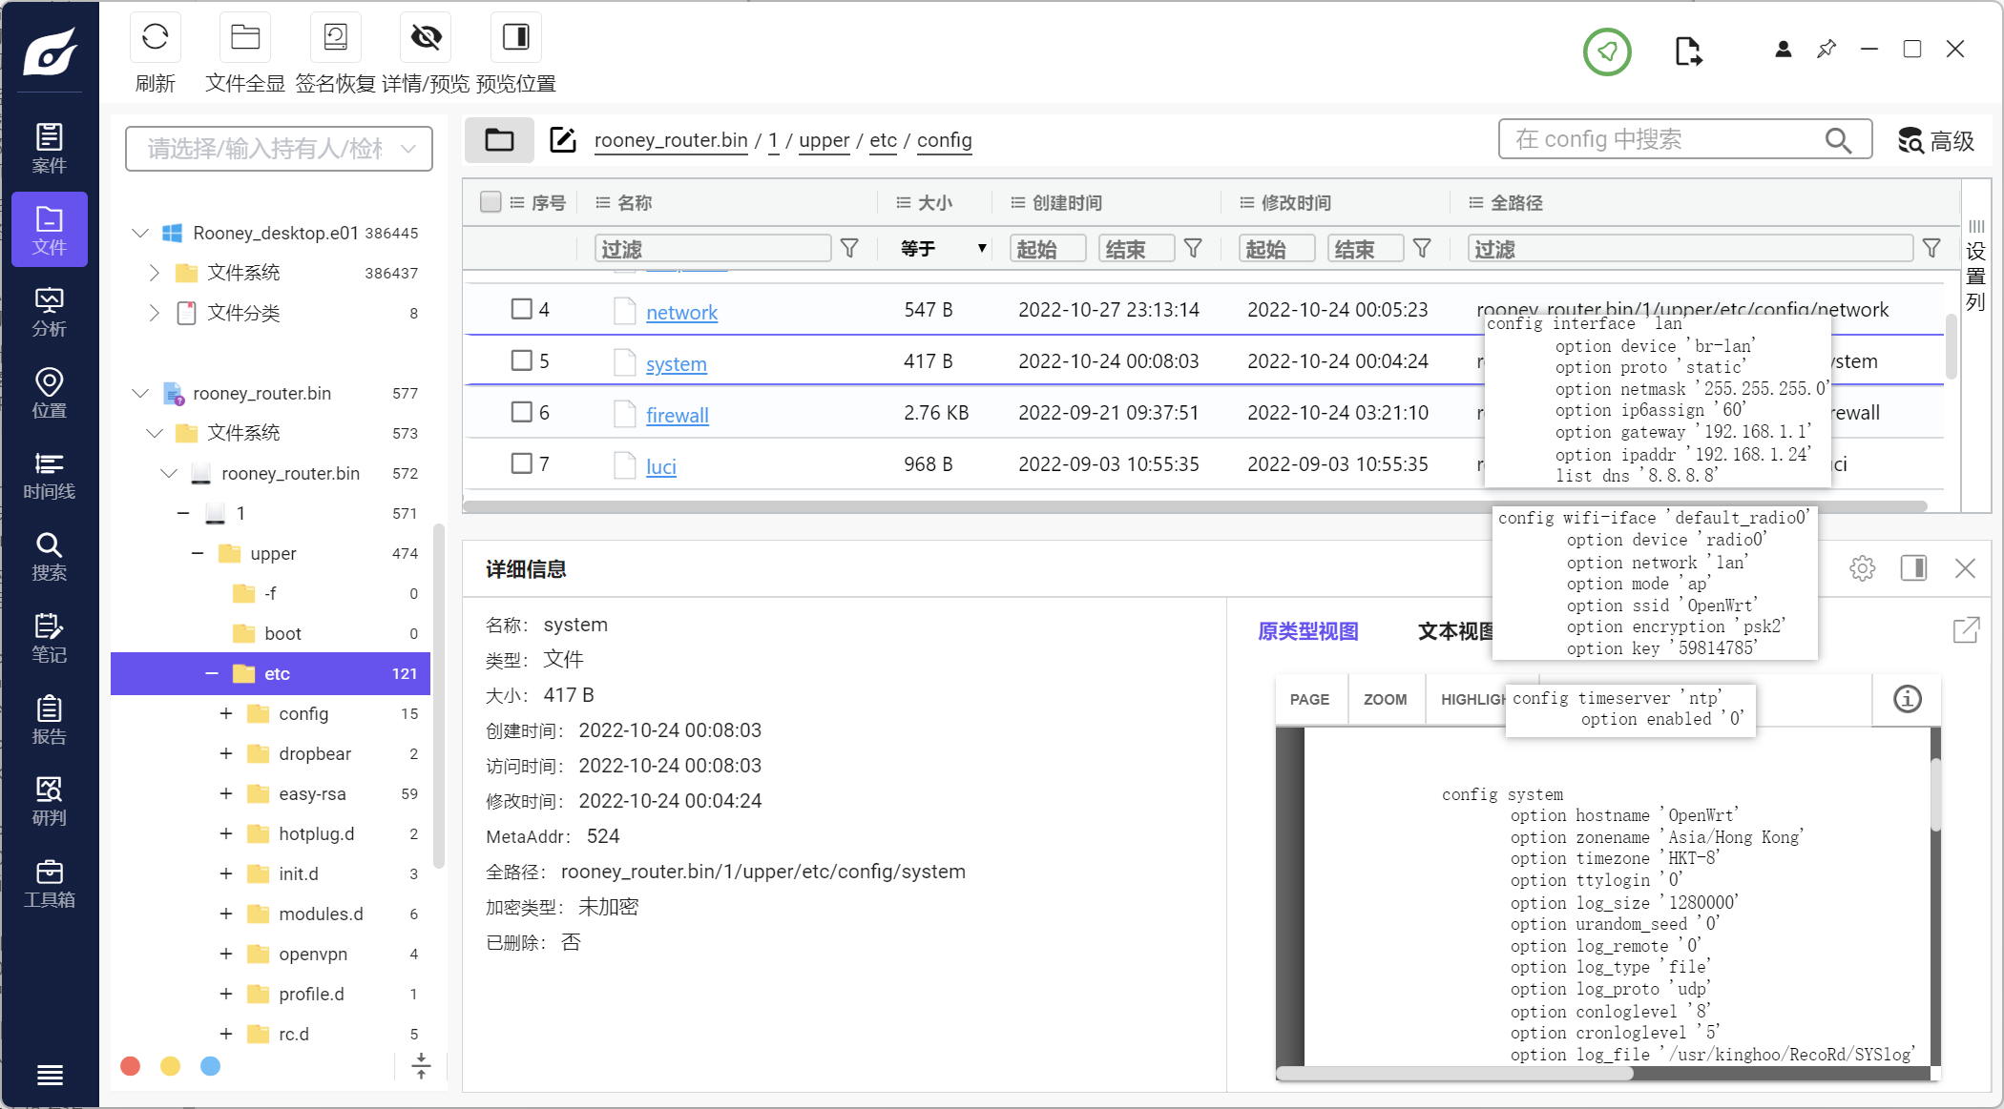Image resolution: width=2004 pixels, height=1109 pixels.
Task: Open the firewall file link
Action: click(x=677, y=415)
